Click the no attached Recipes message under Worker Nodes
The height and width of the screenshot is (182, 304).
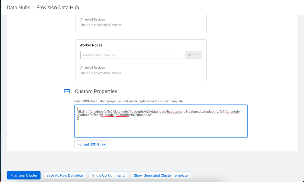101,73
